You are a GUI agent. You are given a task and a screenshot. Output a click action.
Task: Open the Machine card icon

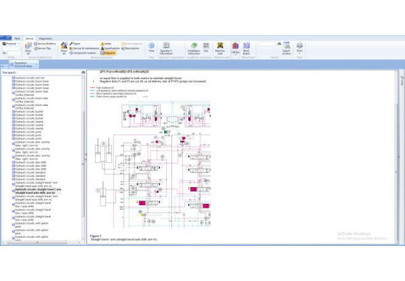220,47
